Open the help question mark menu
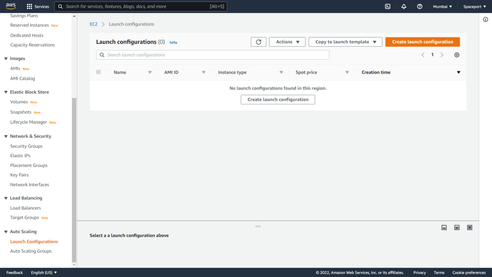The height and width of the screenshot is (277, 492). pos(419,6)
